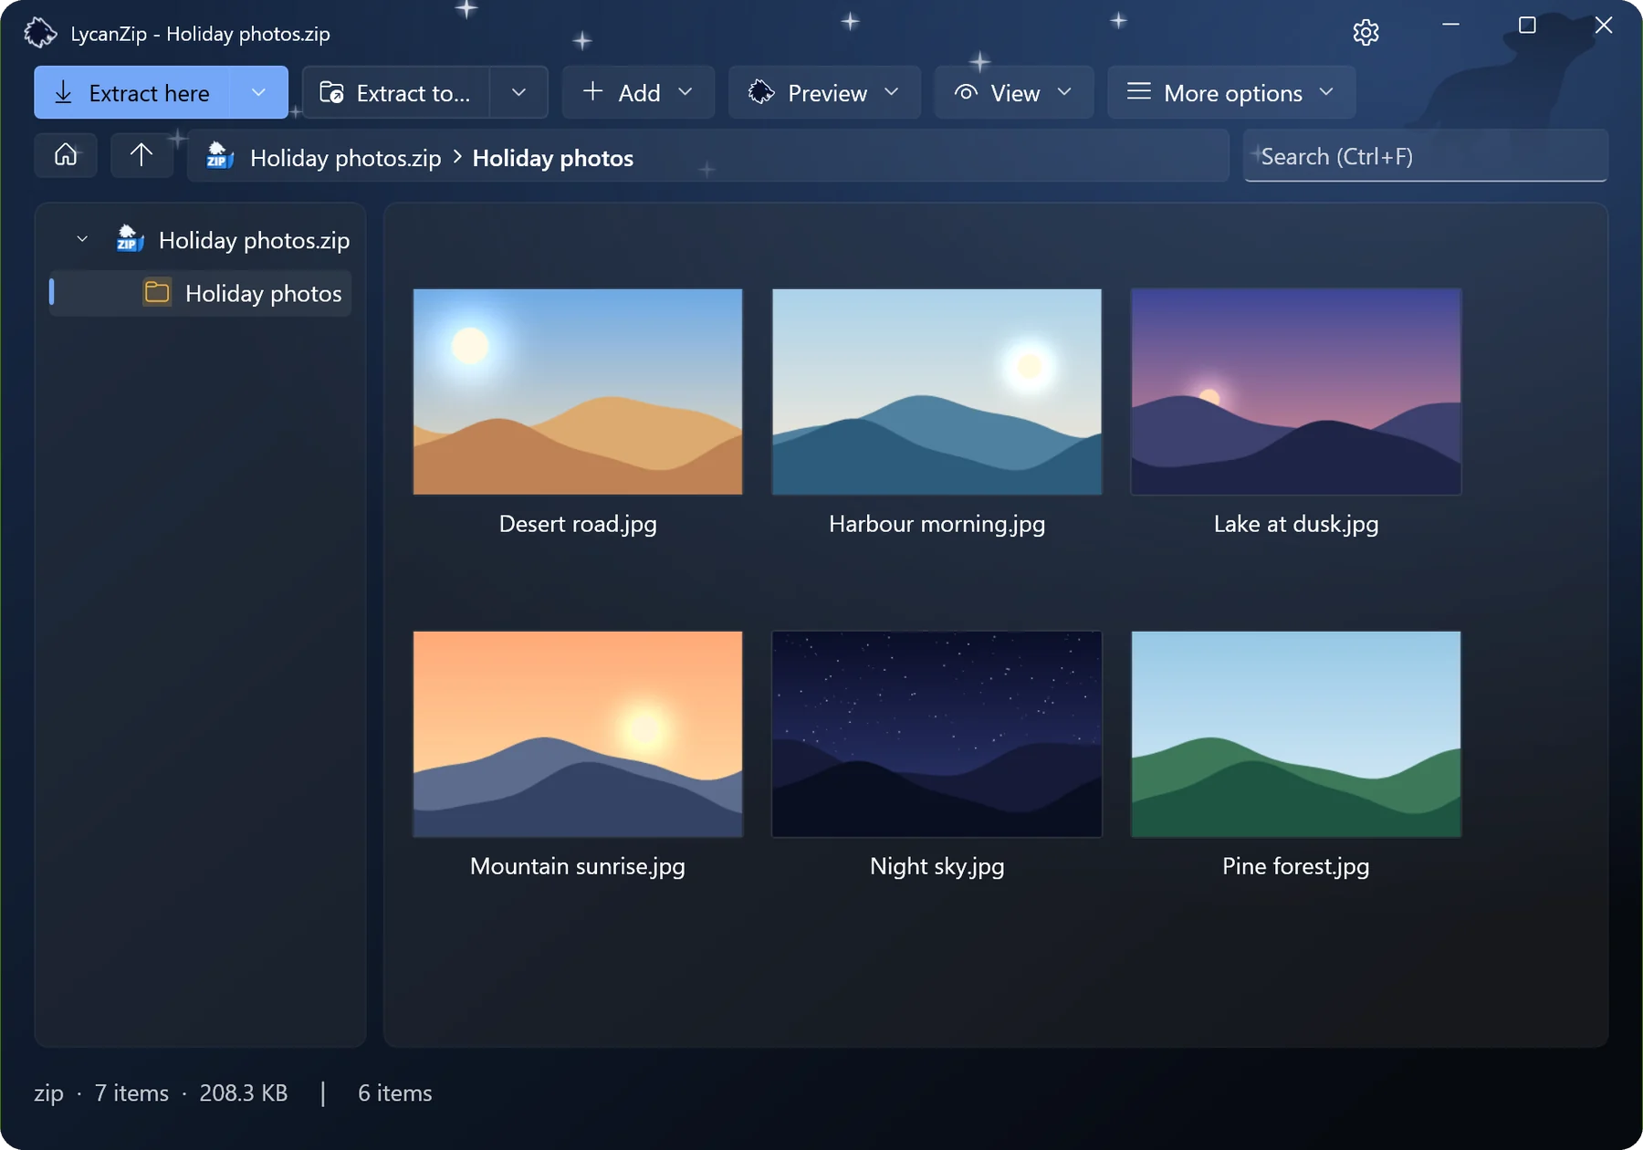This screenshot has width=1643, height=1150.
Task: Open the Add dropdown menu
Action: [x=638, y=92]
